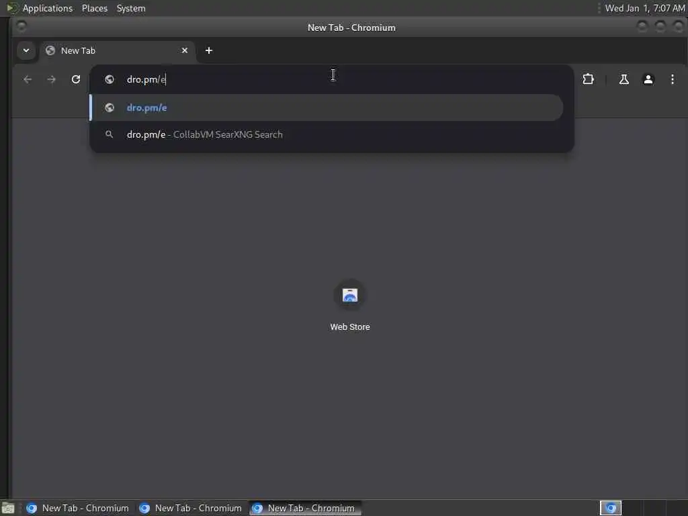The image size is (688, 516).
Task: Select the dro.pm/e URL suggestion
Action: click(x=327, y=107)
